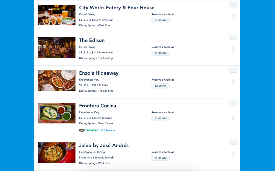The width and height of the screenshot is (275, 171).
Task: Choose 12:00 PM slot at Enzo's Hideaway
Action: pos(161,86)
